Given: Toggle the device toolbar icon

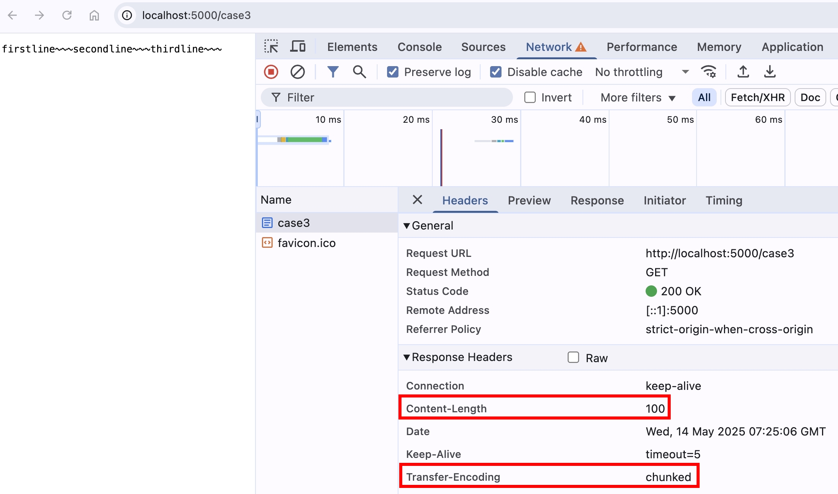Looking at the screenshot, I should (x=298, y=47).
